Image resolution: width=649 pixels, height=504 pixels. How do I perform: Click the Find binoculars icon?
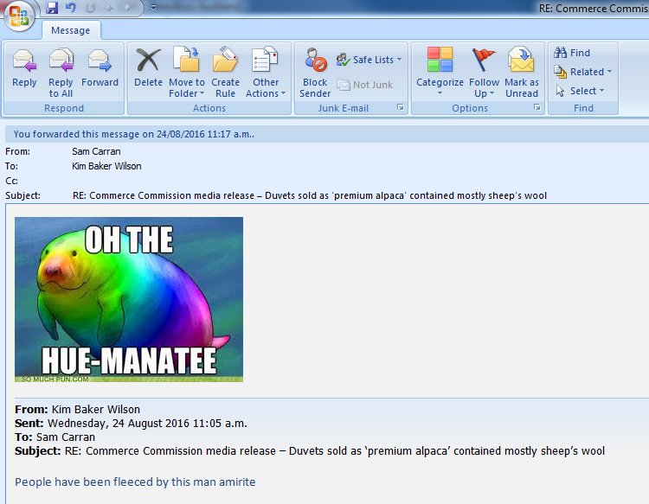pyautogui.click(x=560, y=53)
